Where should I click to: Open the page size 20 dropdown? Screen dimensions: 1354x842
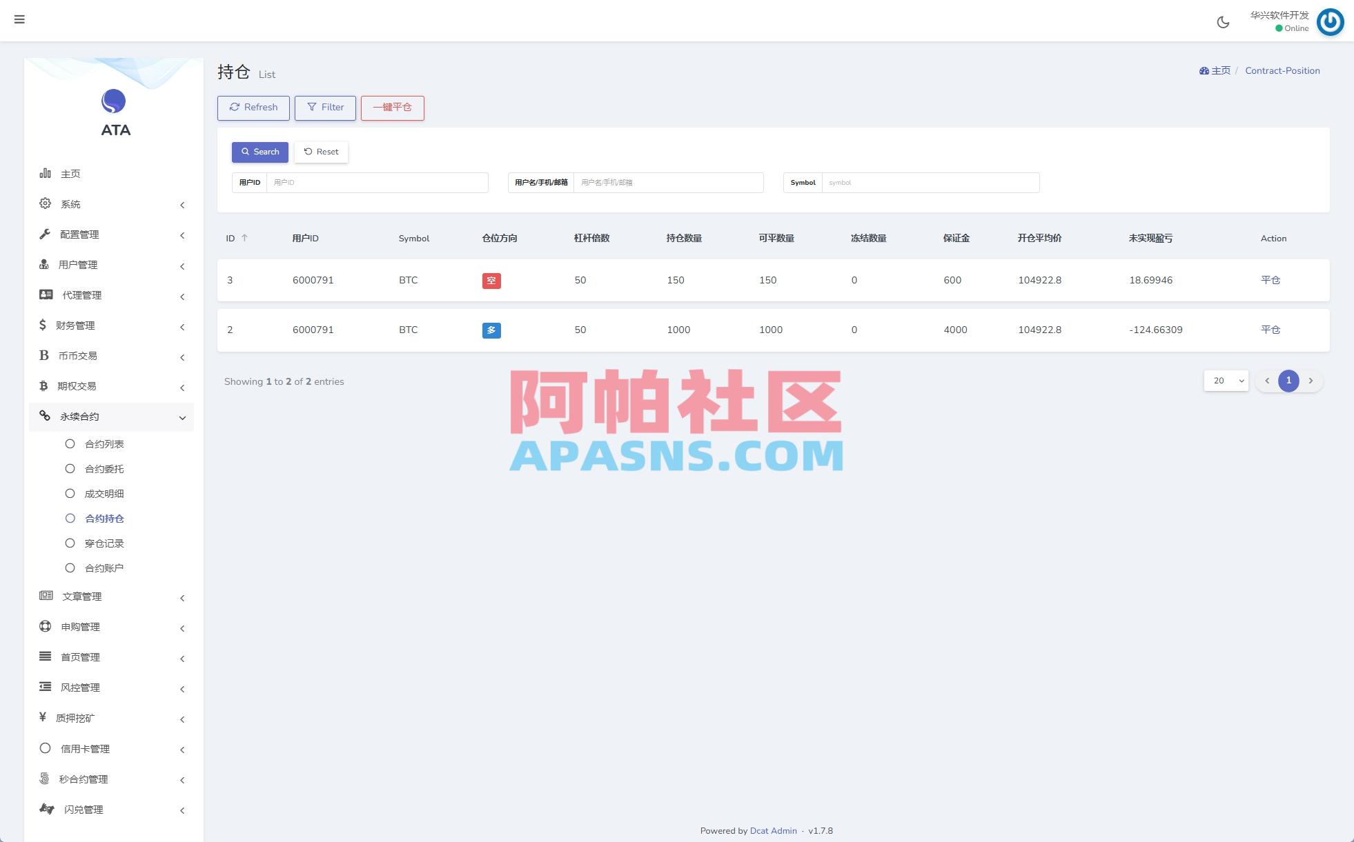[x=1226, y=380]
